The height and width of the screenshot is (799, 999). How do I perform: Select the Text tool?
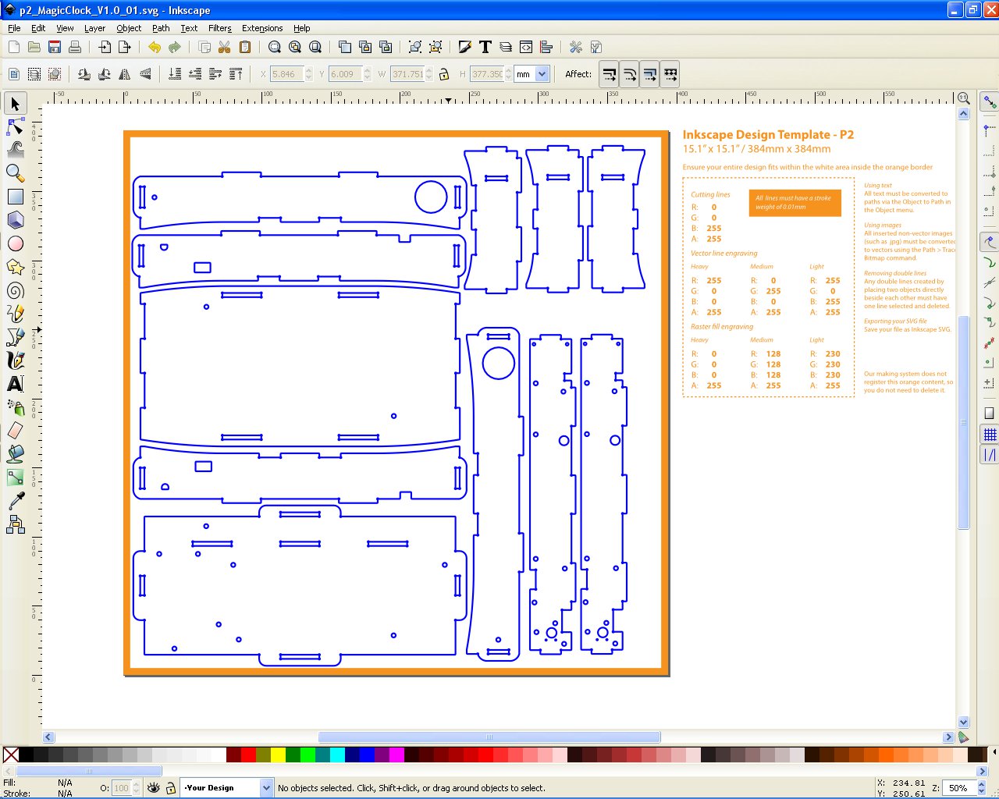[x=14, y=383]
